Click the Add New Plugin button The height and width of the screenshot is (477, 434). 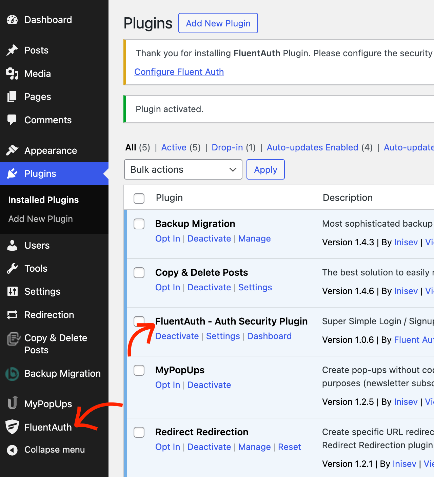(x=218, y=23)
